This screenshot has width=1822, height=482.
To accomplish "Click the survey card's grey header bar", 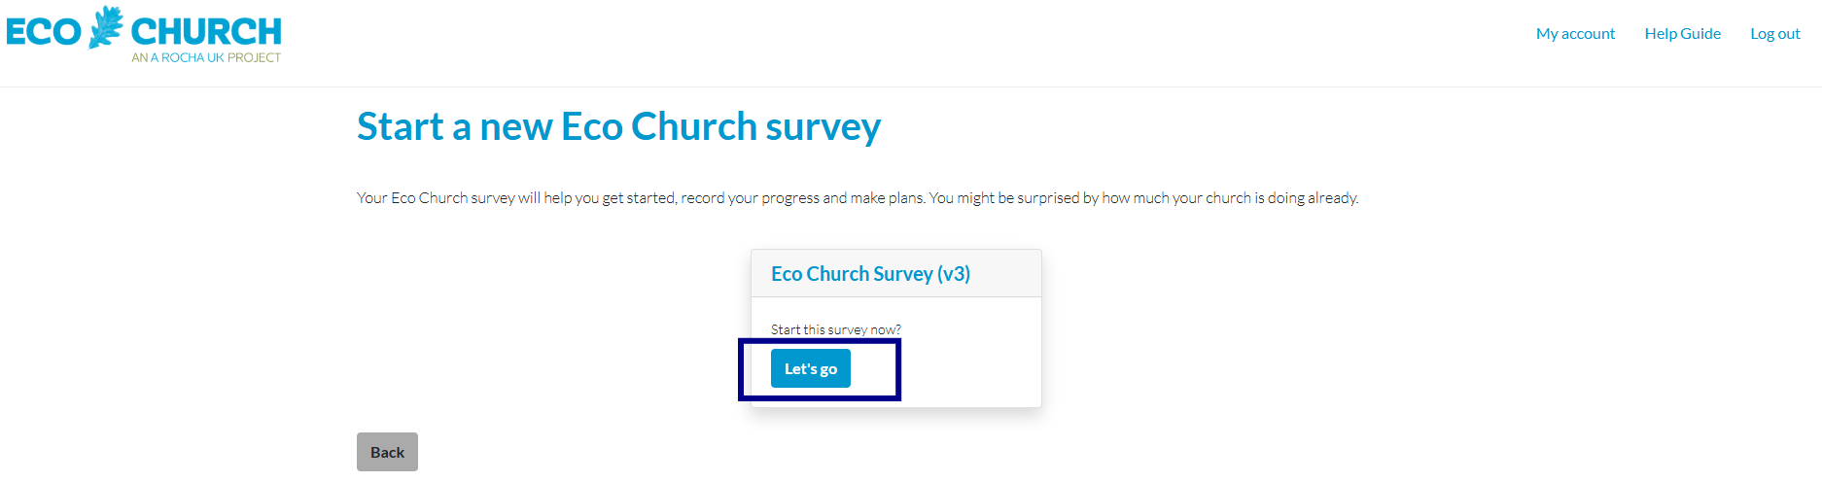I will [x=896, y=273].
